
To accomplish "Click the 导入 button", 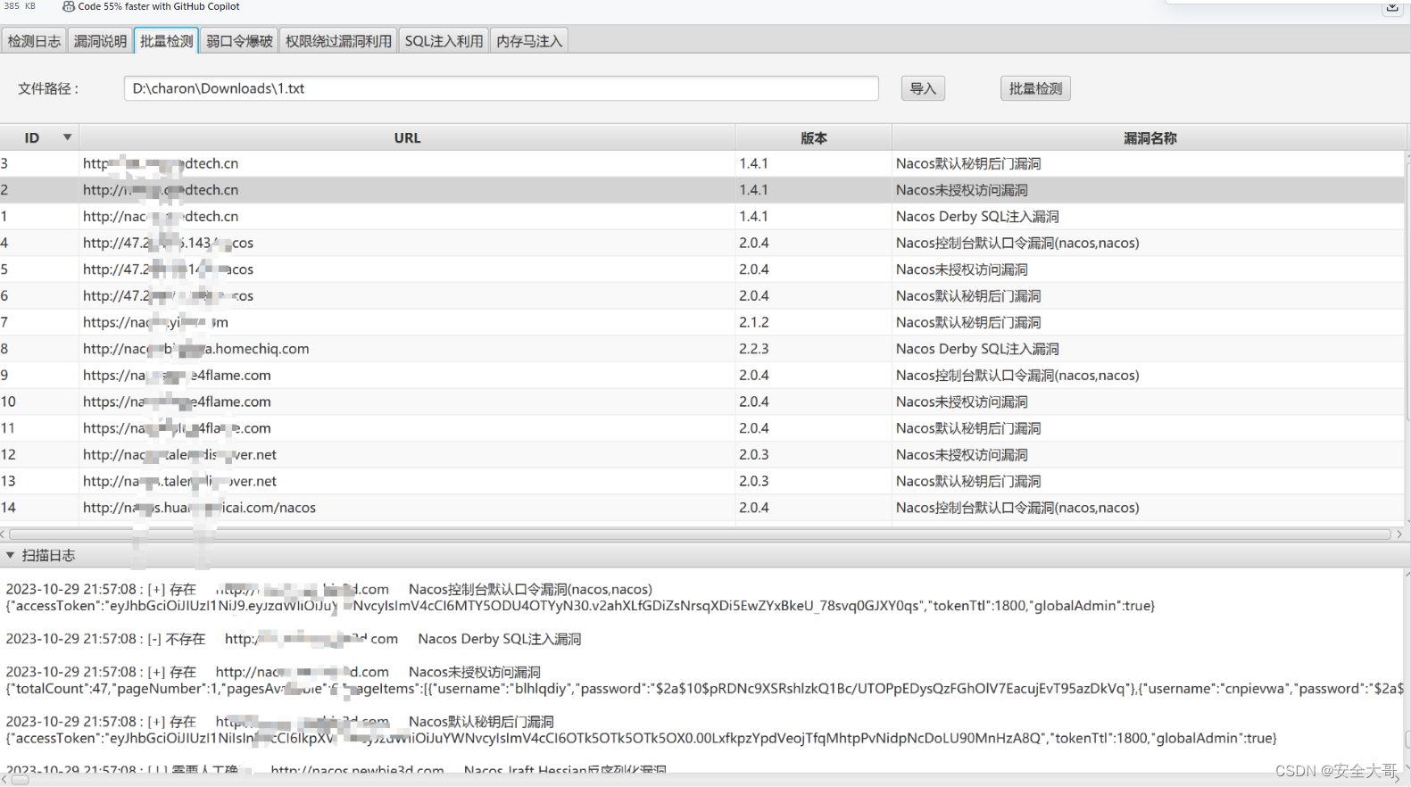I will (923, 88).
